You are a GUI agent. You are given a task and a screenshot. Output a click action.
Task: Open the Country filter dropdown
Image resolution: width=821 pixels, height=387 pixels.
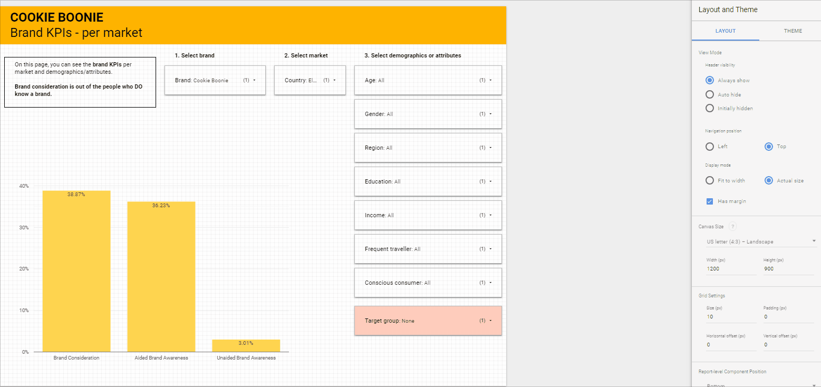[310, 80]
